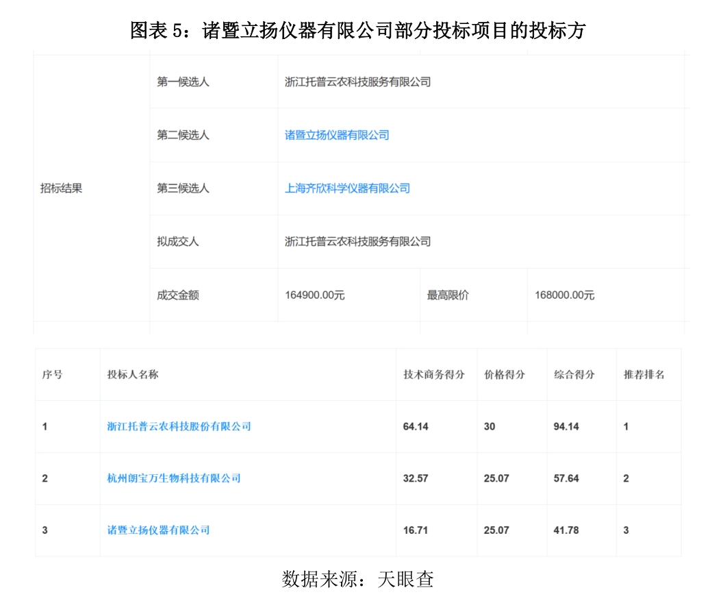Click the 推荐排名 value 2 for 杭州朗宝万
Viewport: 708px width, 603px height.
point(626,478)
